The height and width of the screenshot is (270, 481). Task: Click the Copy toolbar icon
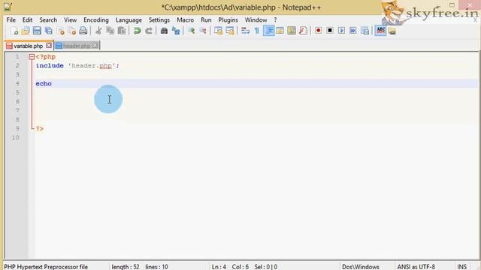click(x=110, y=31)
